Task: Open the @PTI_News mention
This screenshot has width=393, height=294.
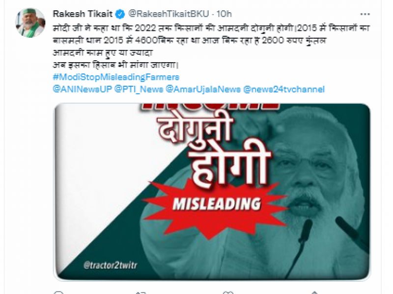Action: (139, 89)
